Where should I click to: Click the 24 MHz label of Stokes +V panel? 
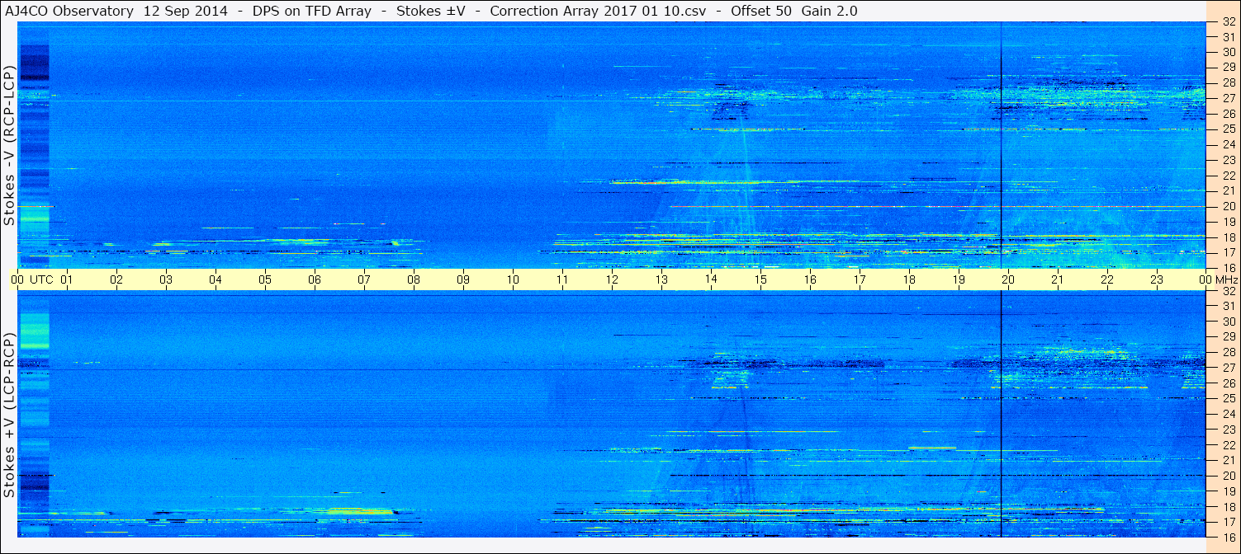(x=1229, y=414)
